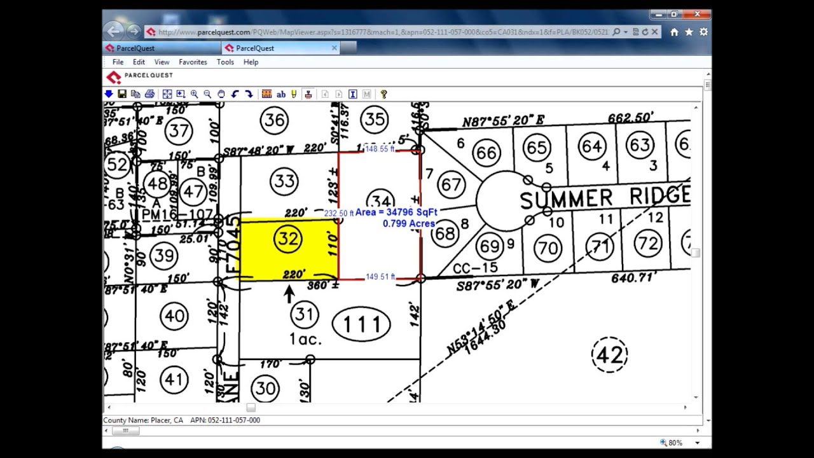The height and width of the screenshot is (458, 814).
Task: Click the blue 'I' text cursor icon
Action: tap(353, 94)
